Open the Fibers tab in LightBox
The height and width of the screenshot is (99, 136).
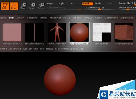[77, 18]
